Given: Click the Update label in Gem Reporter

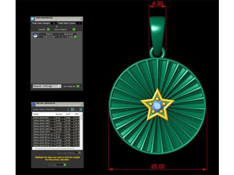Looking at the screenshot, I should point(42,30).
